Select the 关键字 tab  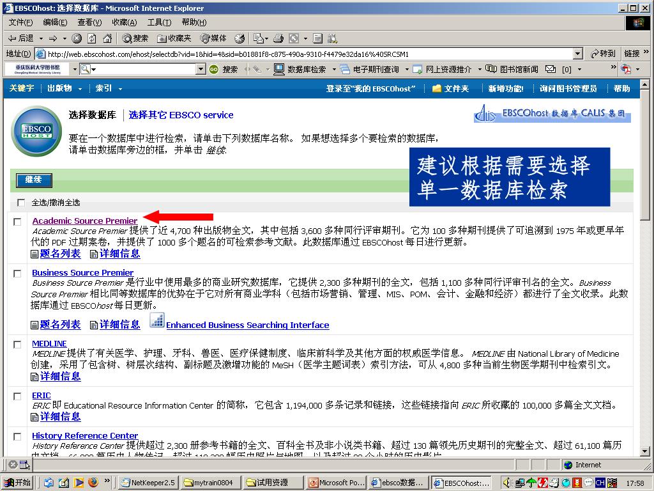[22, 88]
